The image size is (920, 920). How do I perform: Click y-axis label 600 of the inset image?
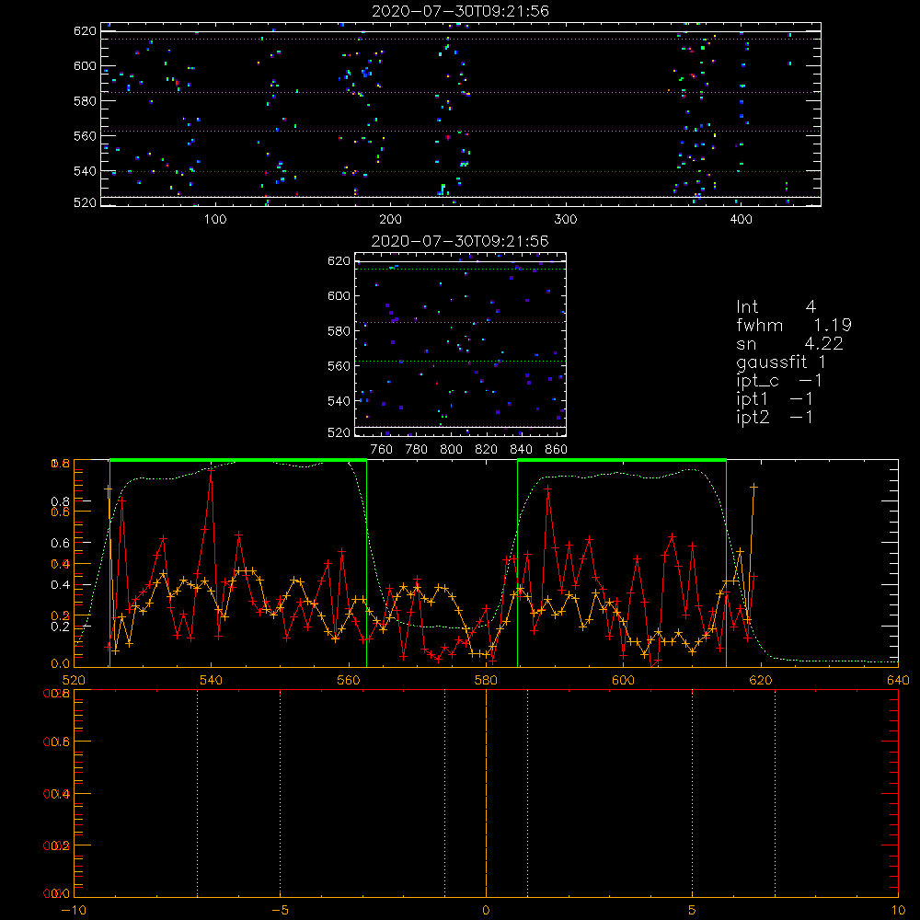point(339,296)
